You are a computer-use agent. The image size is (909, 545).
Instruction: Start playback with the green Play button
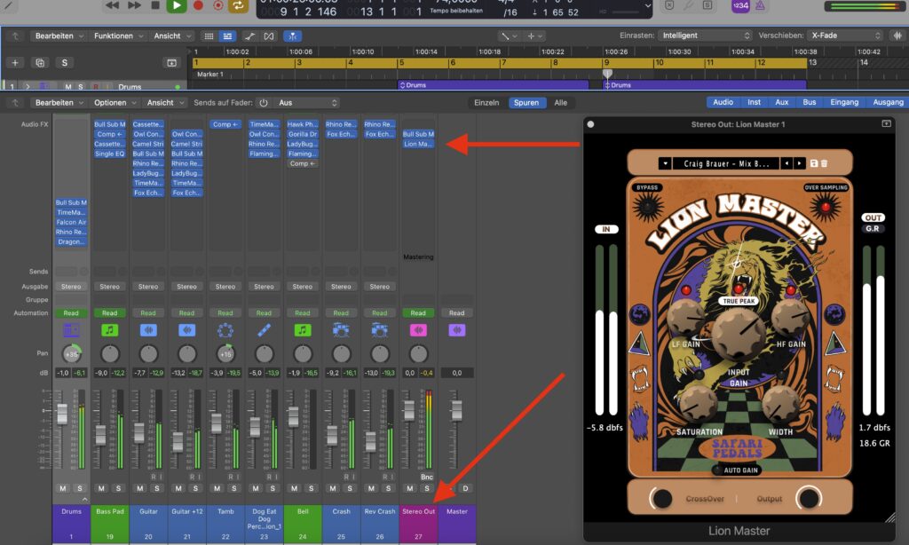(x=177, y=5)
